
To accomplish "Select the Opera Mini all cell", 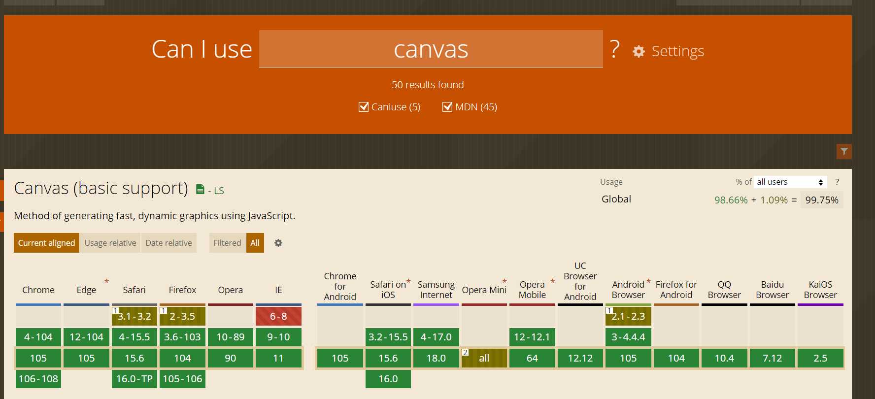I will coord(484,358).
